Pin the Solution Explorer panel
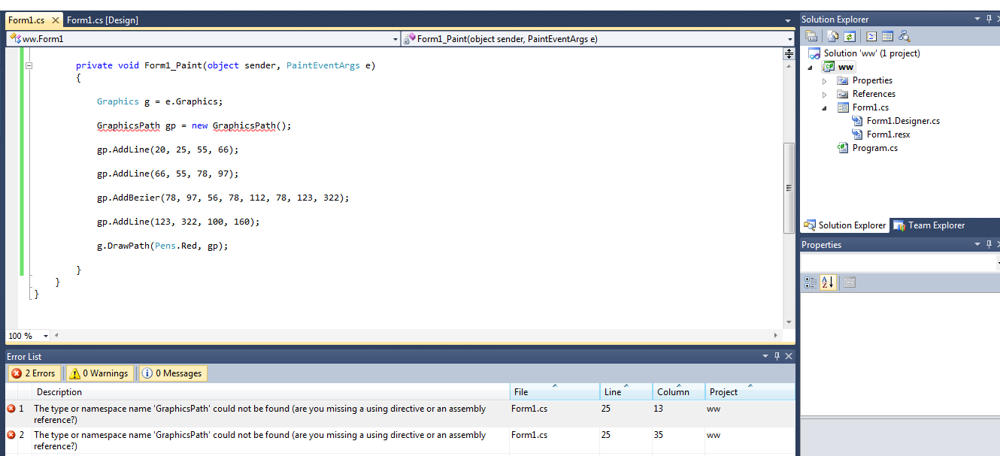Screen dimensions: 1000x456 point(989,20)
